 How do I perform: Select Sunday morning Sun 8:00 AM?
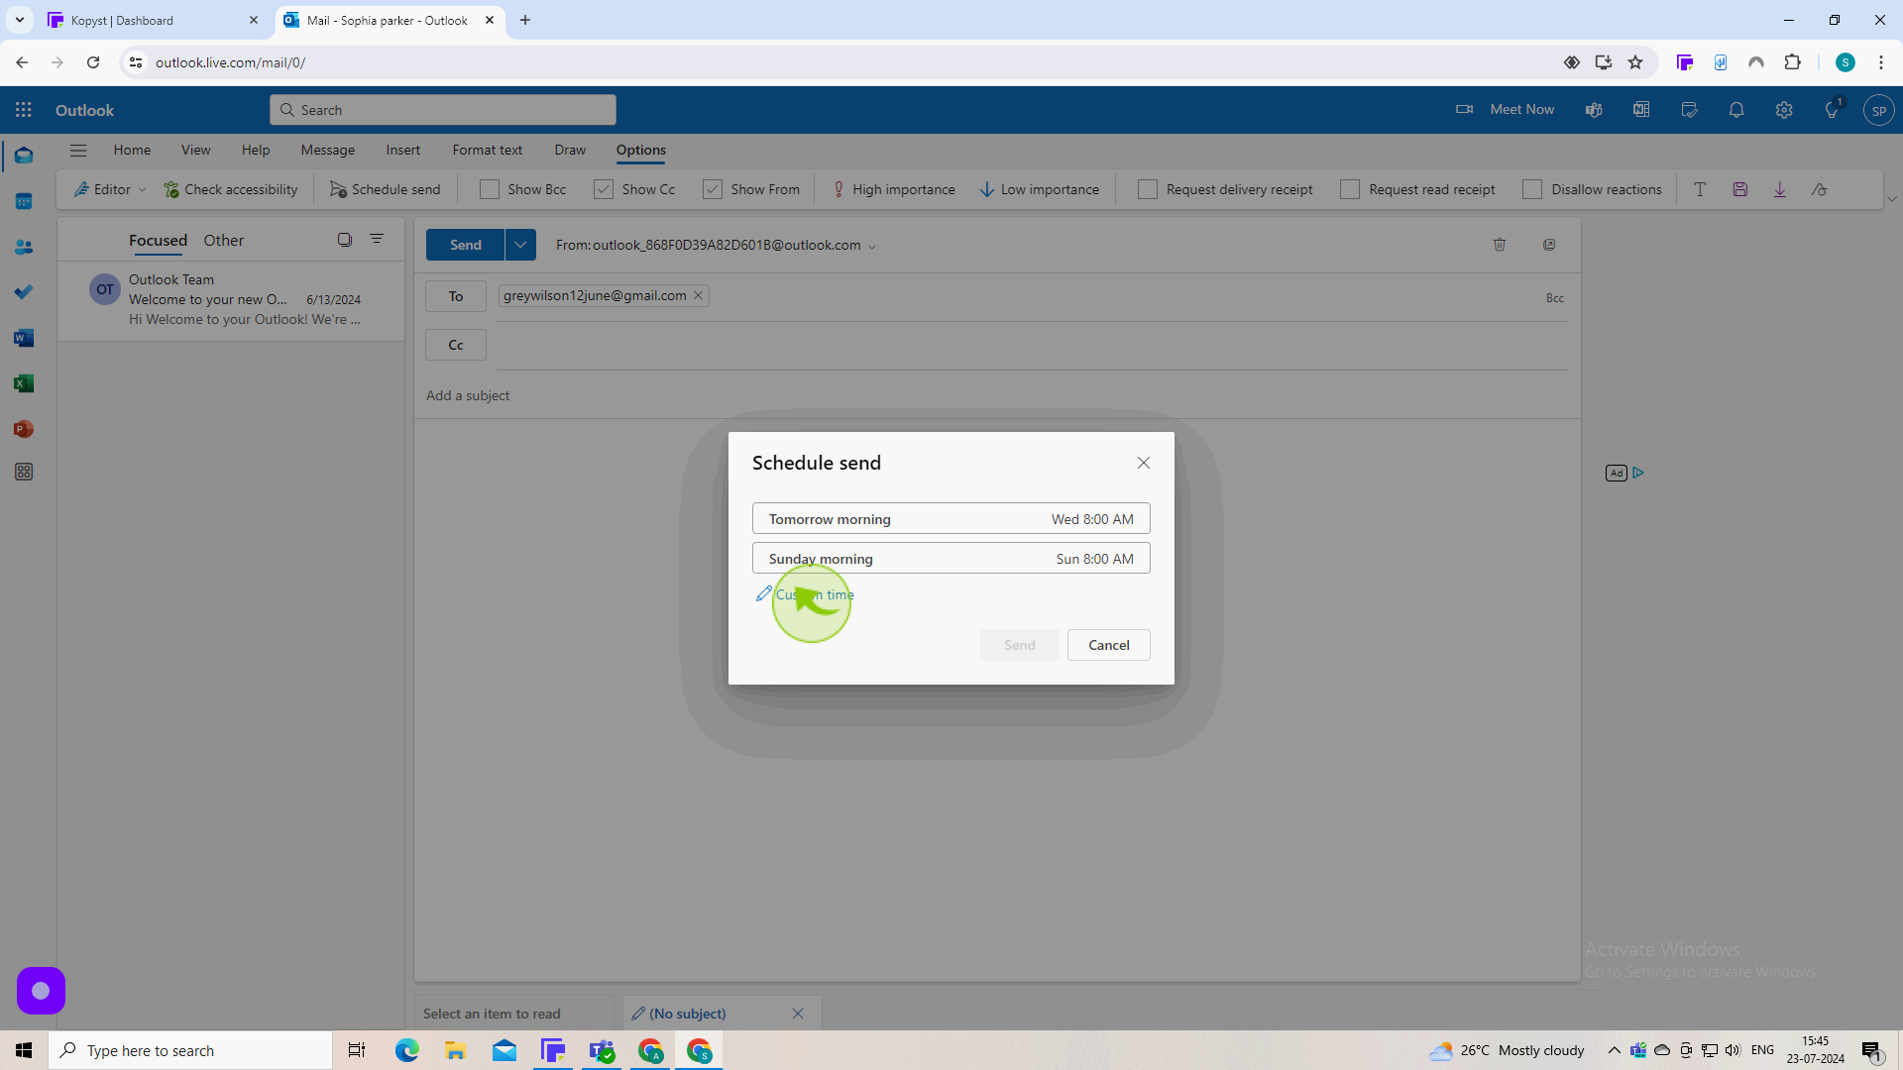tap(951, 559)
